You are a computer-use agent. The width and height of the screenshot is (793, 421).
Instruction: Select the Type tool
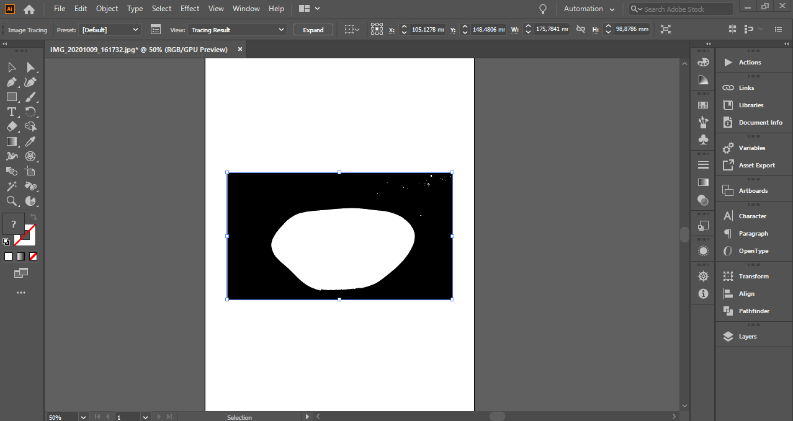[12, 112]
